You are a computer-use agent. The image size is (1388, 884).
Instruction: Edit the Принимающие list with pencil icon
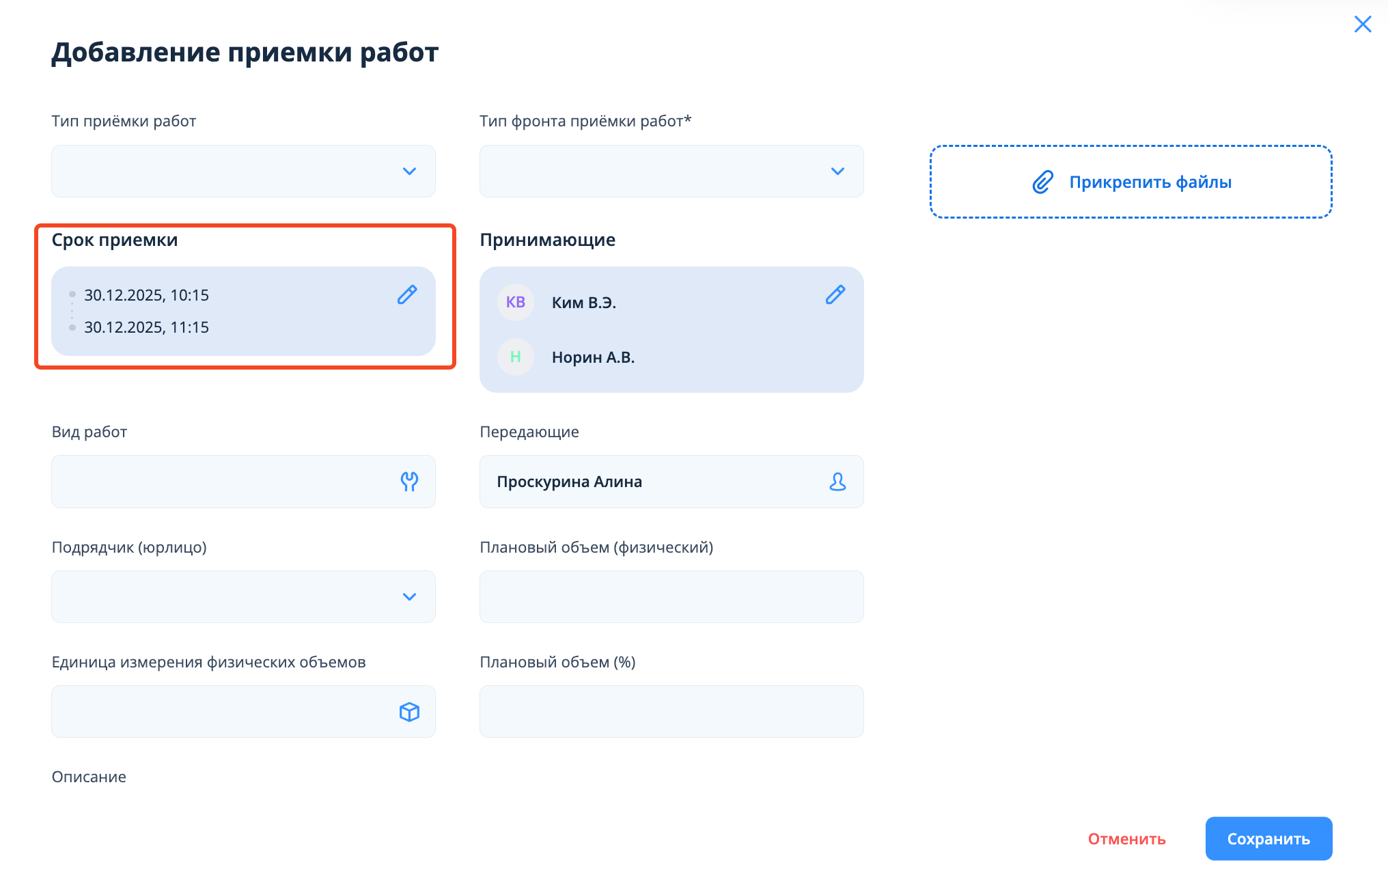pos(835,294)
